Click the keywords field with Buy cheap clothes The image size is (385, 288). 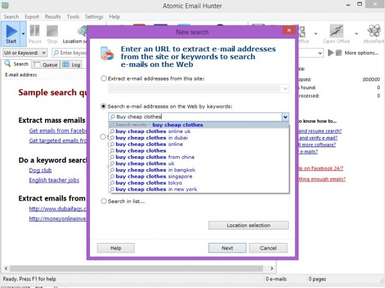(x=196, y=117)
